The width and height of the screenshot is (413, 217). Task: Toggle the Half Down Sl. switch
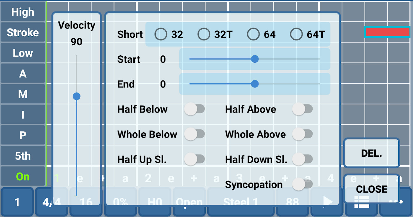click(x=302, y=159)
